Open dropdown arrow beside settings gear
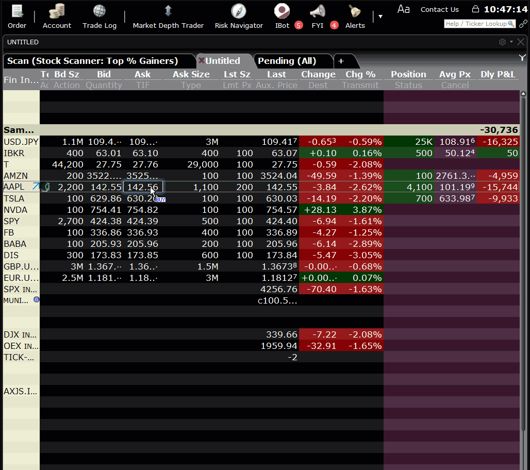 pyautogui.click(x=511, y=42)
